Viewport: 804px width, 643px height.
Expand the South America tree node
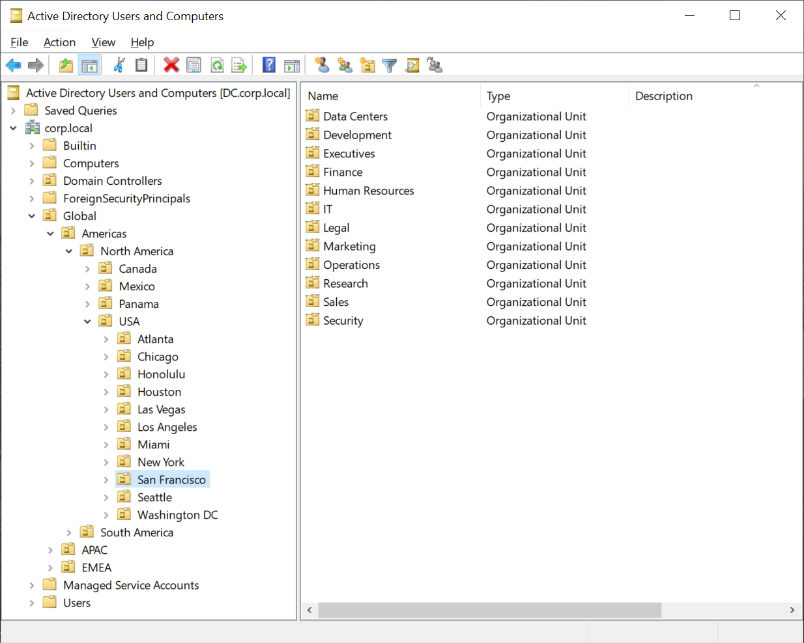[x=69, y=532]
